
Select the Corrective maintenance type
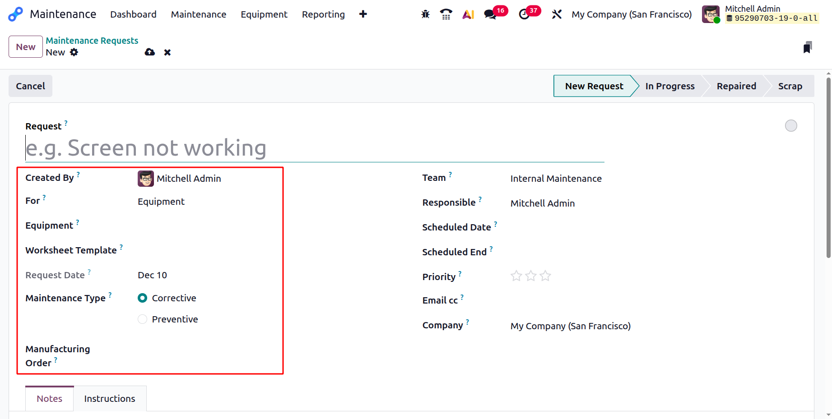click(143, 298)
